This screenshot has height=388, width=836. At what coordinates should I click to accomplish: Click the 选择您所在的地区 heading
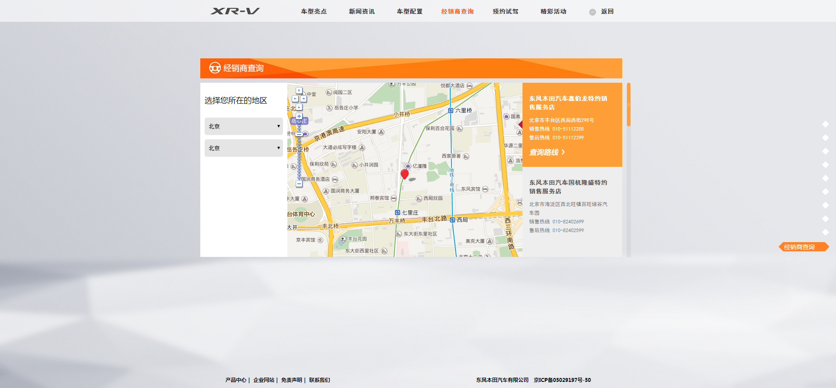pos(236,101)
